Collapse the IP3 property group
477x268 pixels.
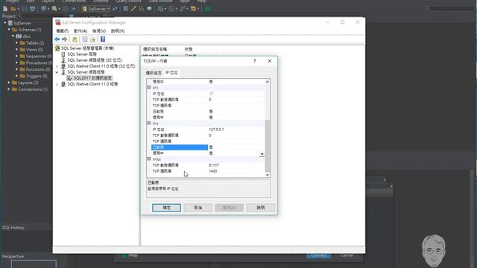click(149, 88)
